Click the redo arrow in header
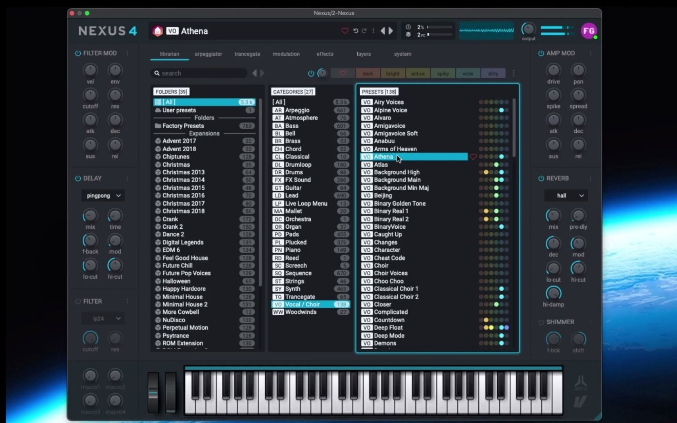The image size is (677, 423). [364, 31]
